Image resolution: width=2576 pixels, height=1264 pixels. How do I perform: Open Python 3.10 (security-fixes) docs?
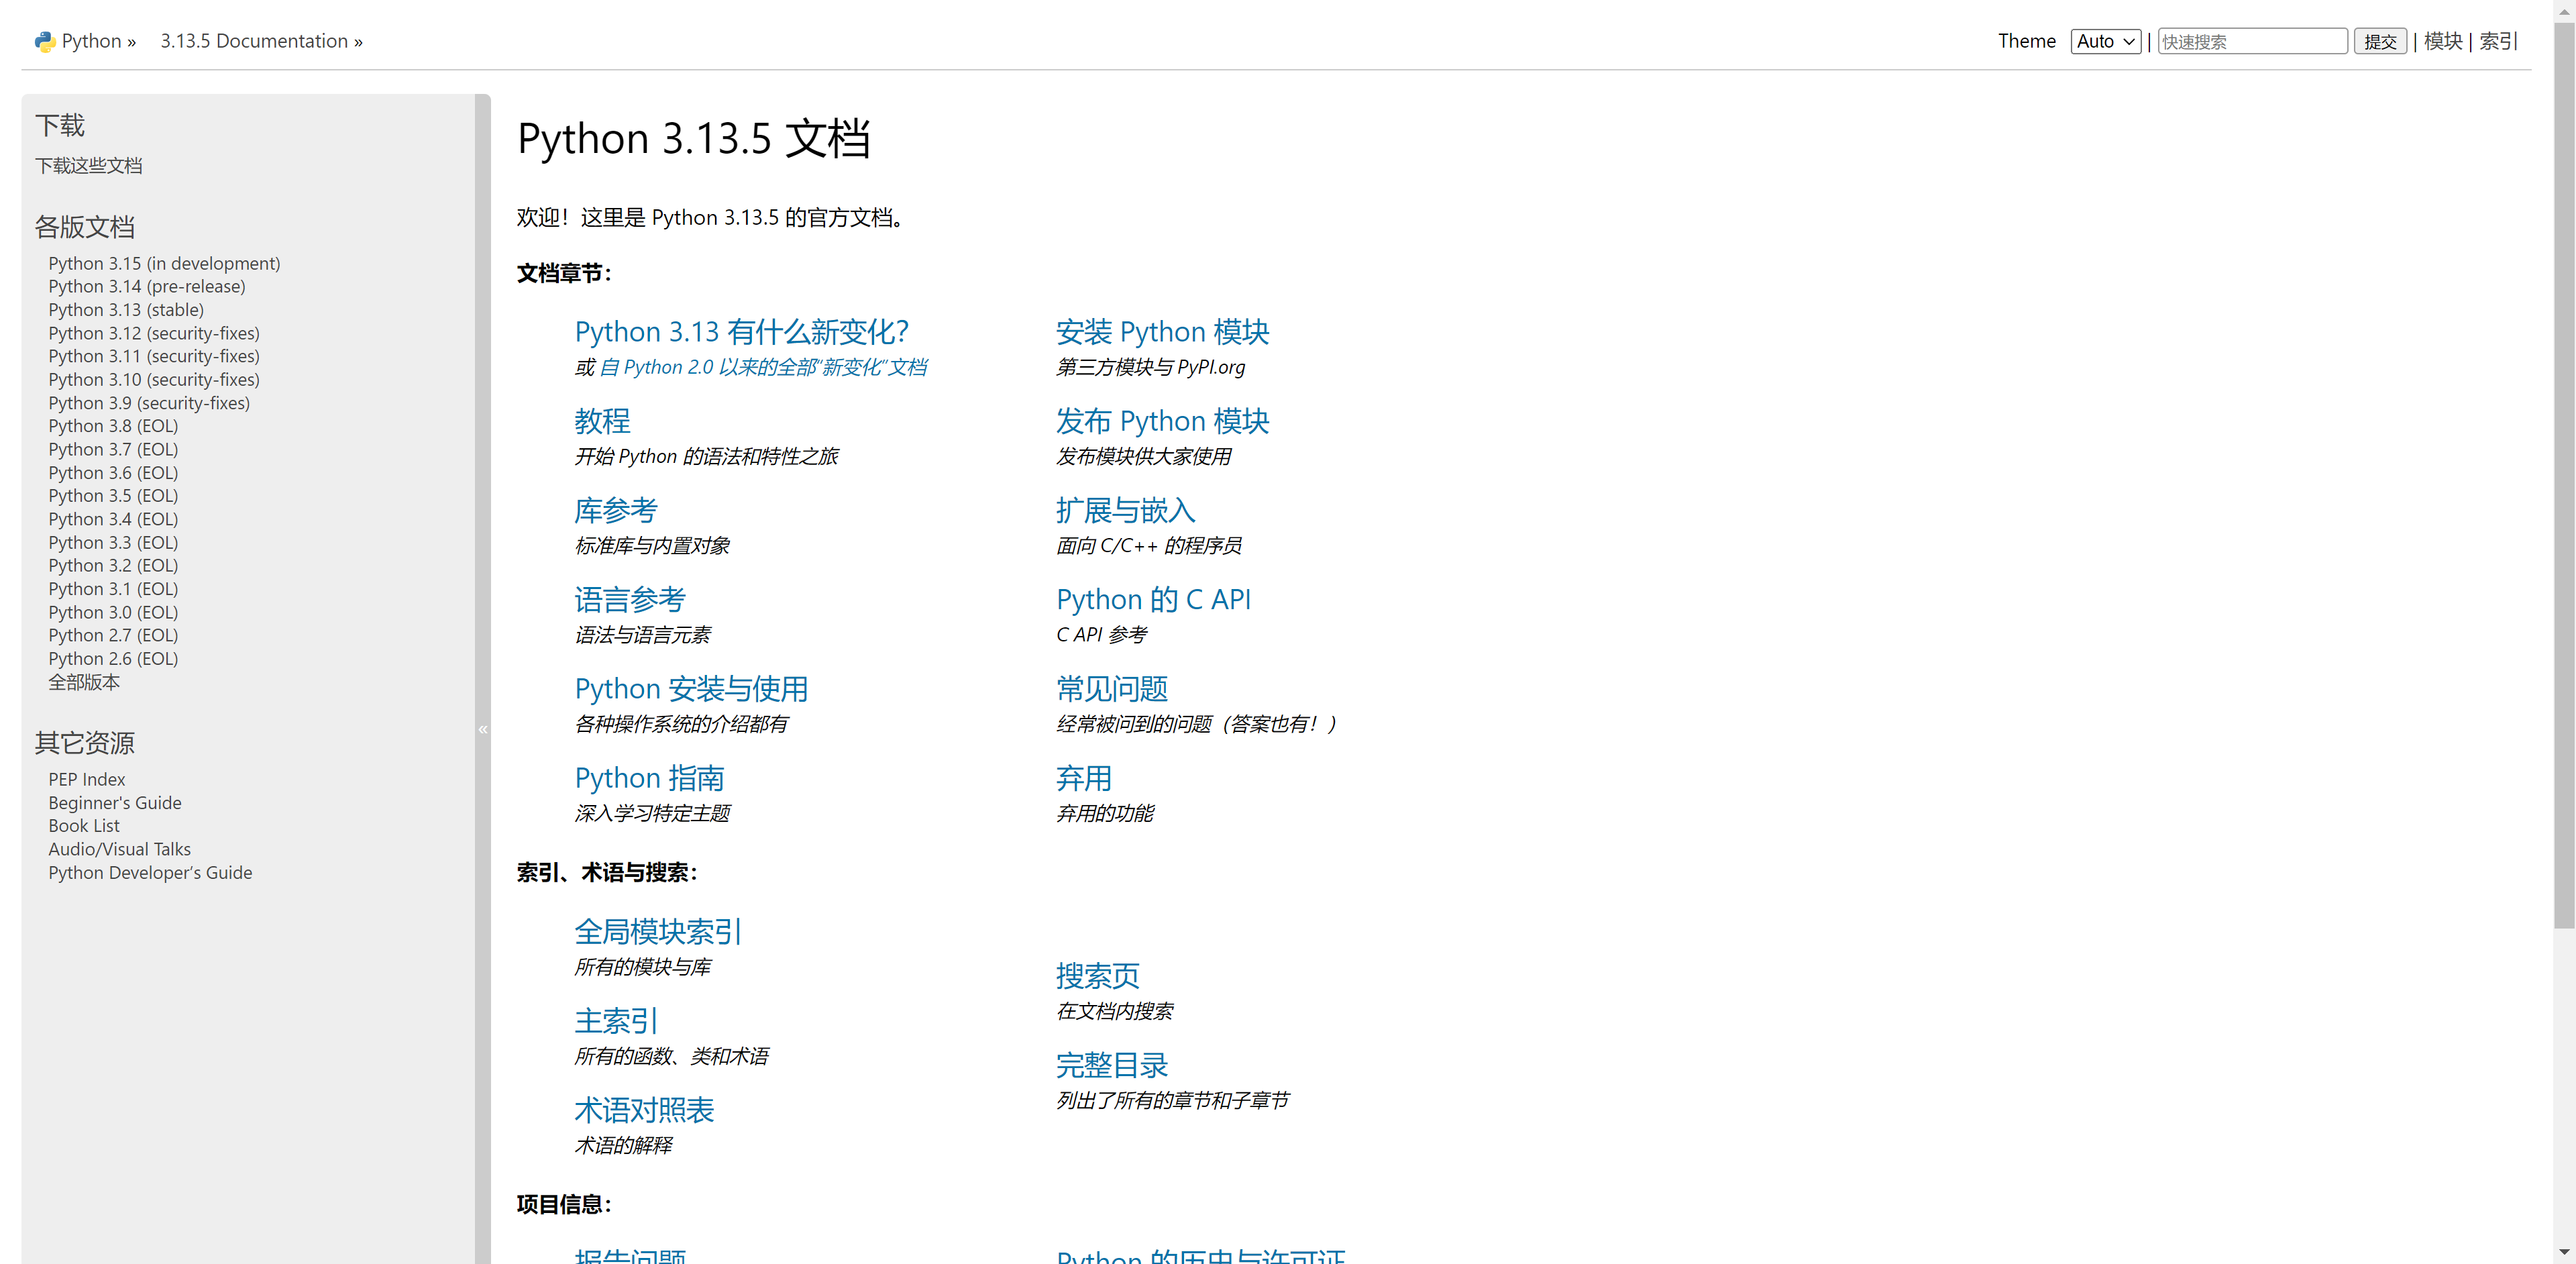tap(154, 379)
